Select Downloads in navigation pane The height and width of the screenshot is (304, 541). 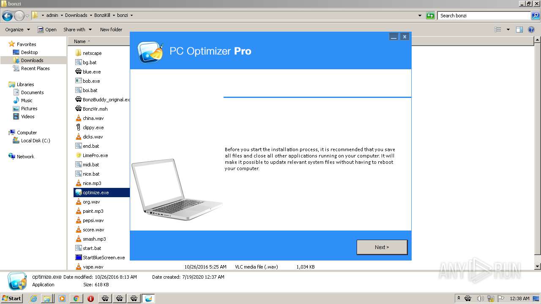pyautogui.click(x=32, y=60)
